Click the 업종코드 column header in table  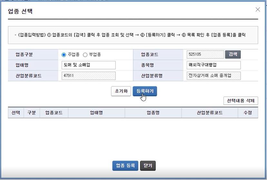(54, 113)
